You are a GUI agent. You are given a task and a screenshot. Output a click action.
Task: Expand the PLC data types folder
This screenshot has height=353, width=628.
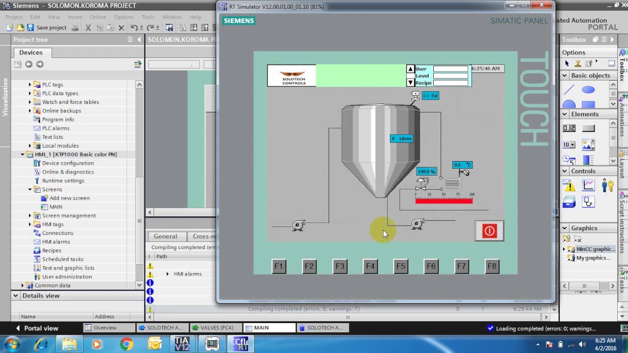(x=29, y=93)
